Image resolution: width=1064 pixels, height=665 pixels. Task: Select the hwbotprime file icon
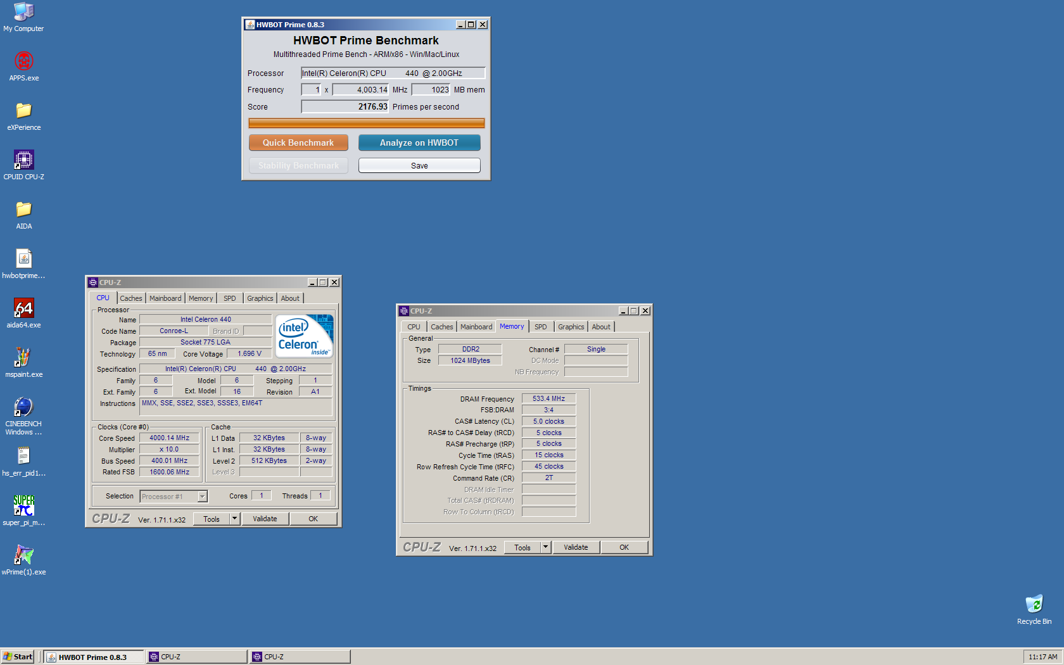click(23, 264)
